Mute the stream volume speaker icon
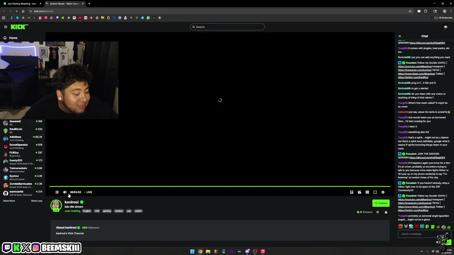Image resolution: width=454 pixels, height=255 pixels. coord(65,192)
